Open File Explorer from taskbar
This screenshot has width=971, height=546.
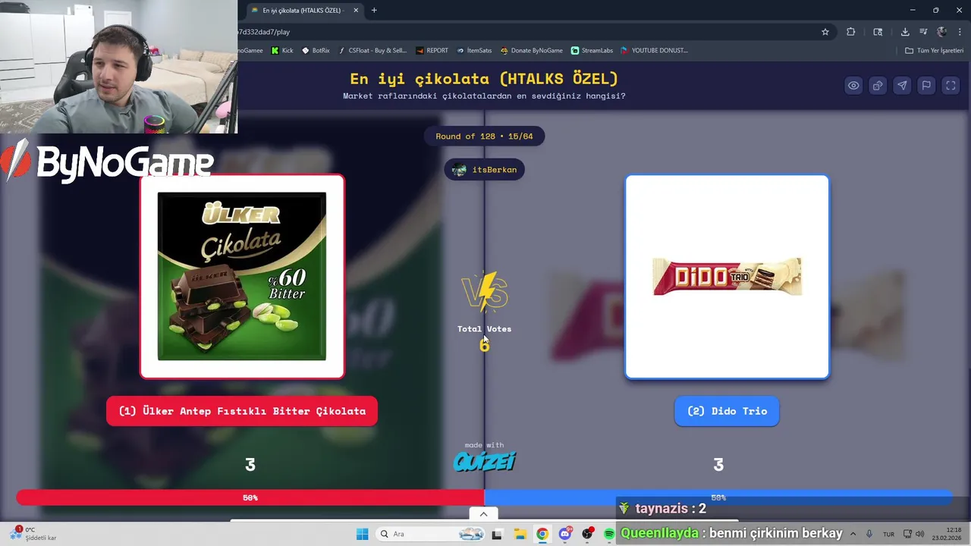click(520, 534)
